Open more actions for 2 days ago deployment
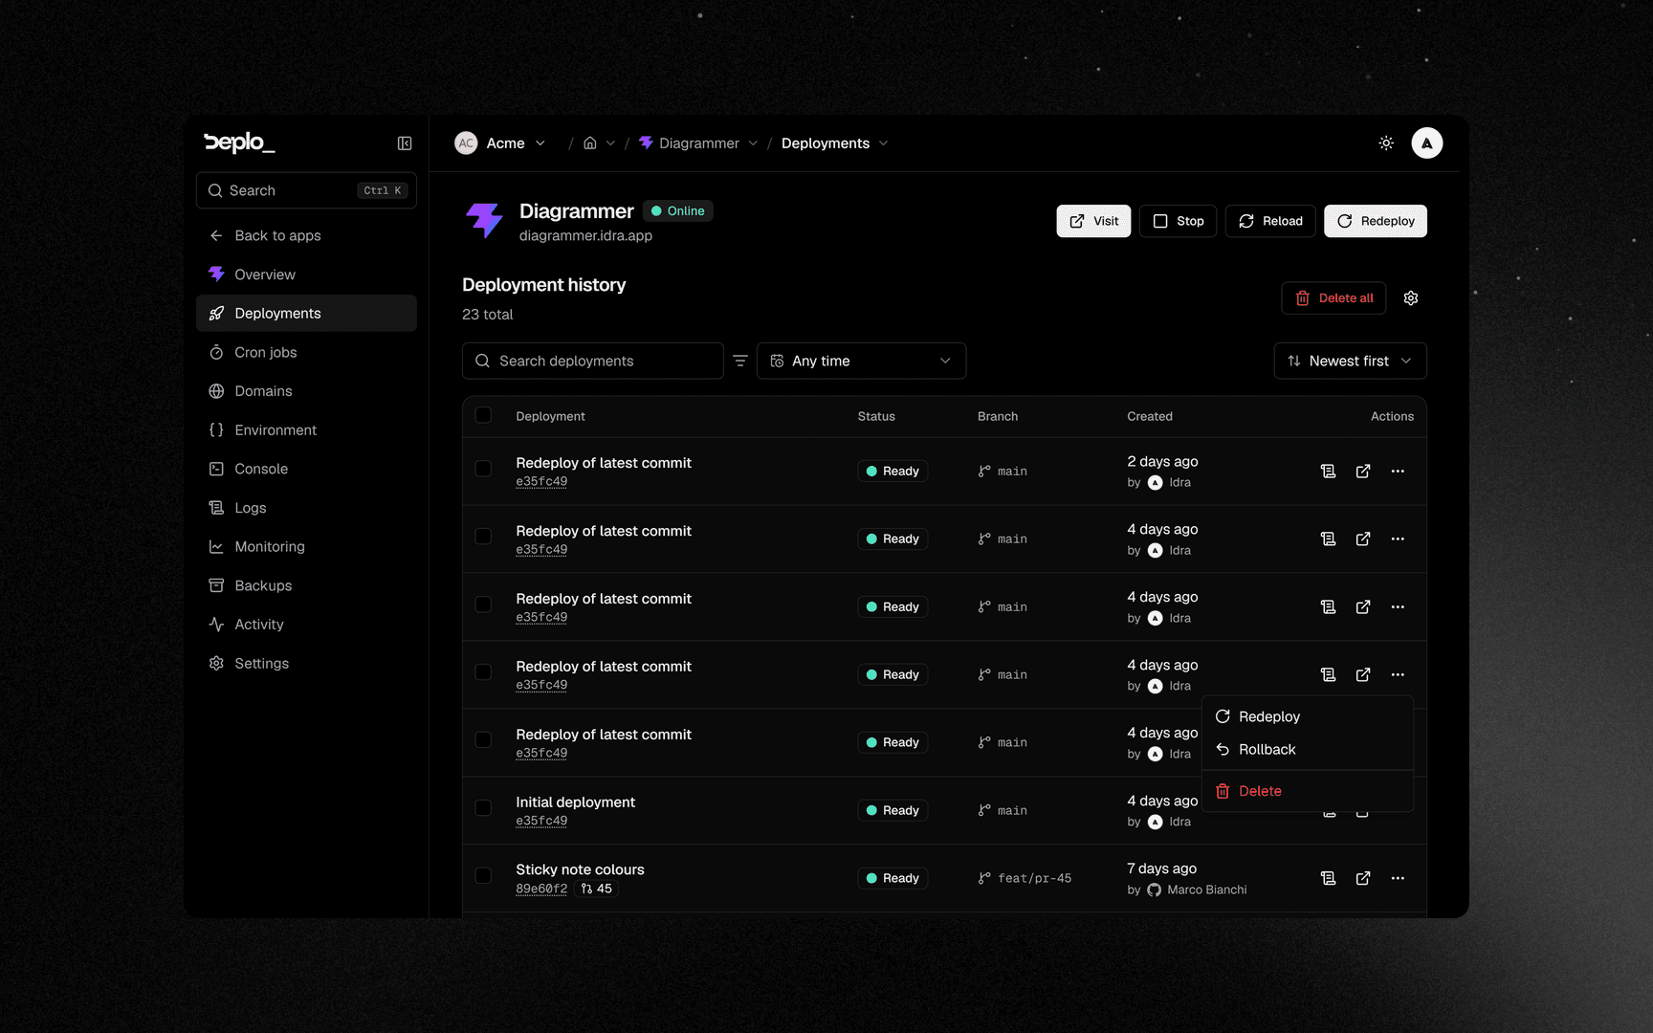This screenshot has width=1653, height=1033. (x=1398, y=472)
